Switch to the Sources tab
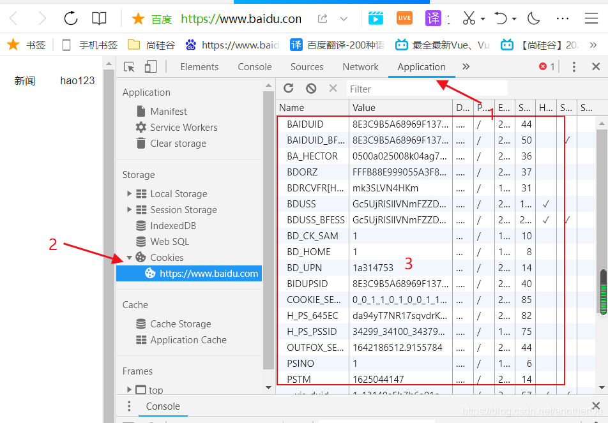This screenshot has width=608, height=423. [307, 67]
